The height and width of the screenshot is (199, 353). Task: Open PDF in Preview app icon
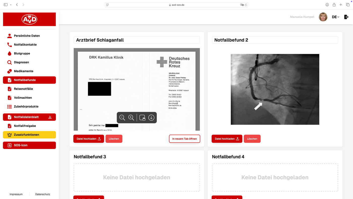[142, 118]
